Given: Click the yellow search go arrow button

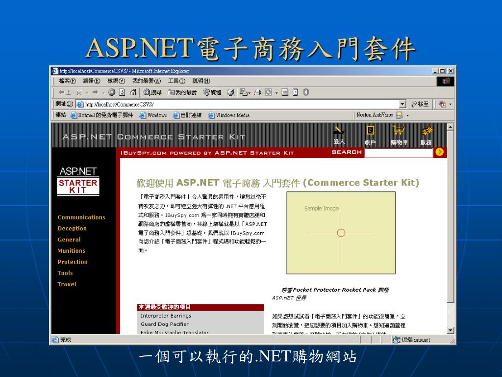Looking at the screenshot, I should click(440, 152).
